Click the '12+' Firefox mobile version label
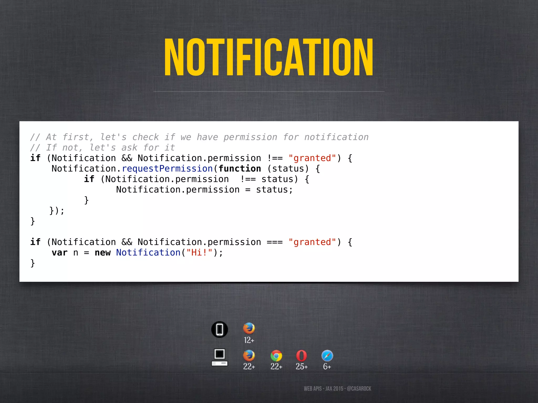The image size is (538, 403). pos(249,340)
